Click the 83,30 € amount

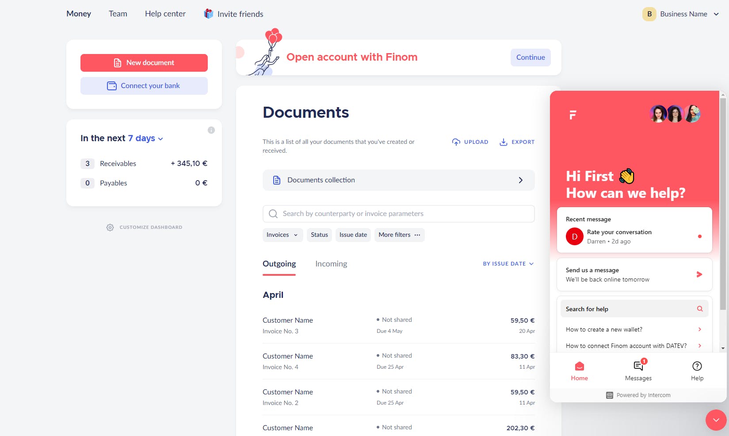[523, 356]
